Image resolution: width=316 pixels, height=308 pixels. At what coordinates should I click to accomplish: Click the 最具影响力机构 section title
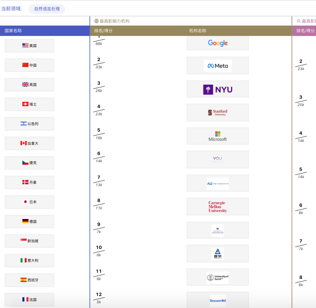pos(115,21)
